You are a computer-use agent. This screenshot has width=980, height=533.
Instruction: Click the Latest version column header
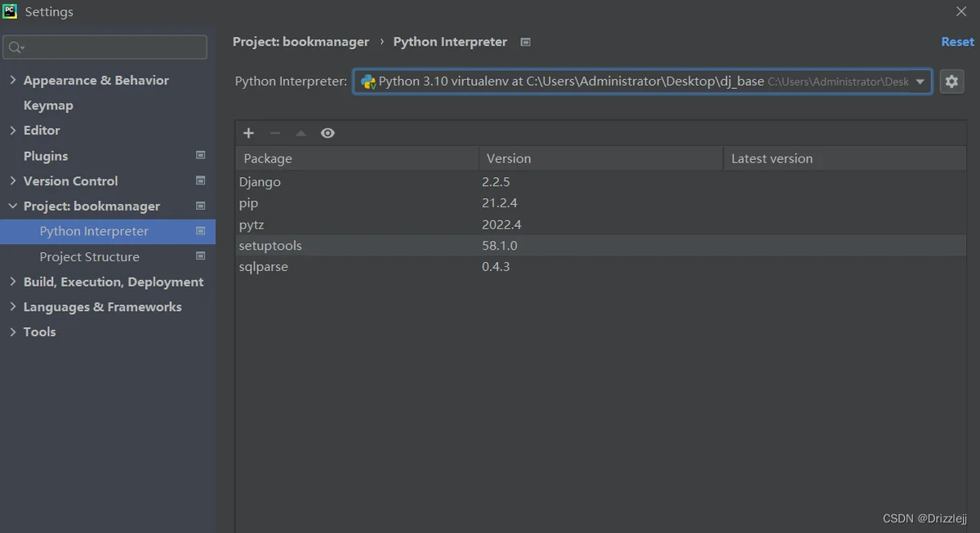[x=844, y=158]
